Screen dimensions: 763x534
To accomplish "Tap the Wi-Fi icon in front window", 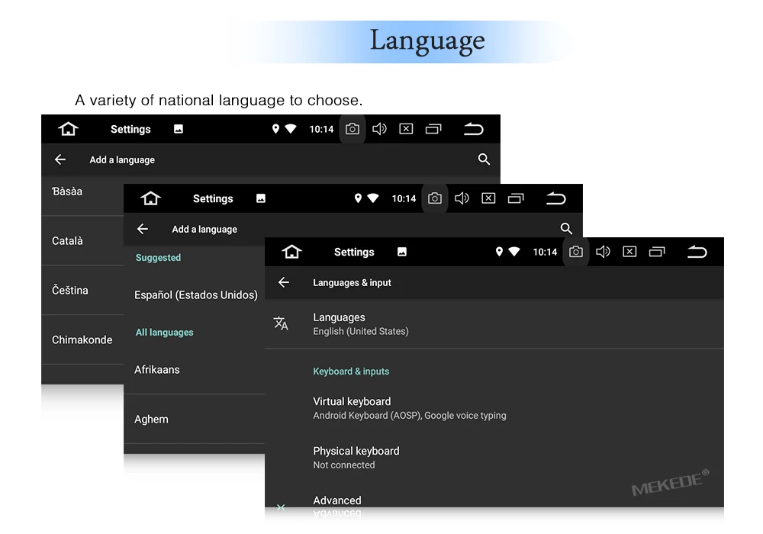I will 513,252.
